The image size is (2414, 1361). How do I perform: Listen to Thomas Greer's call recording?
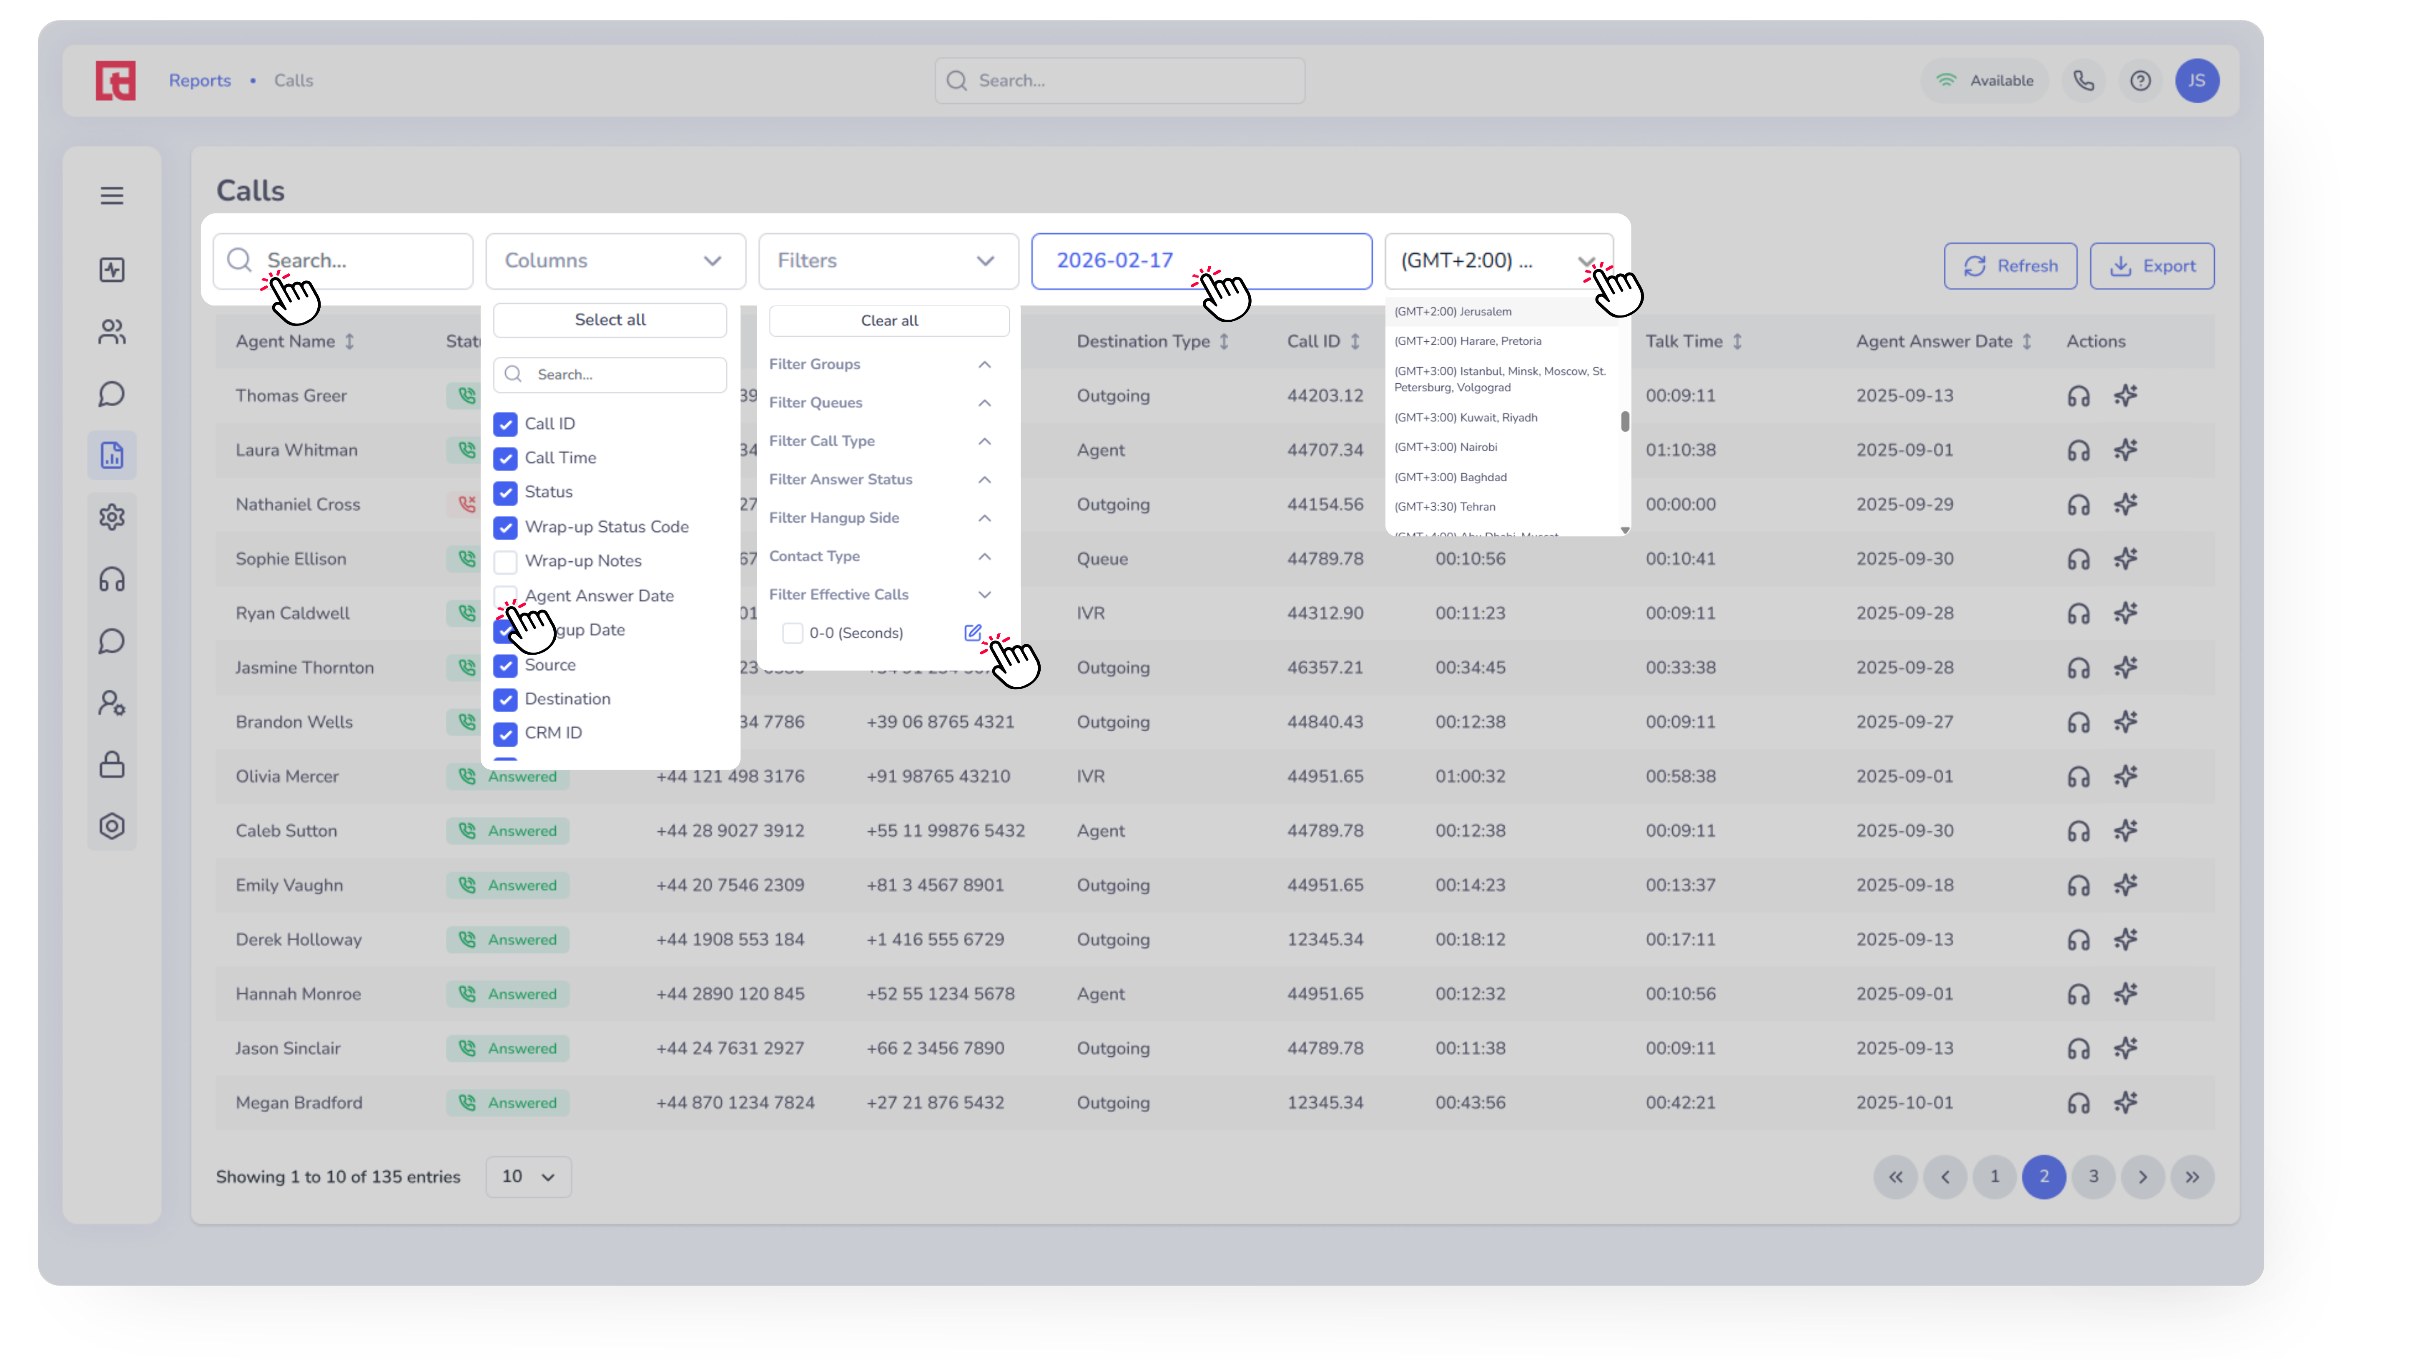click(2078, 396)
